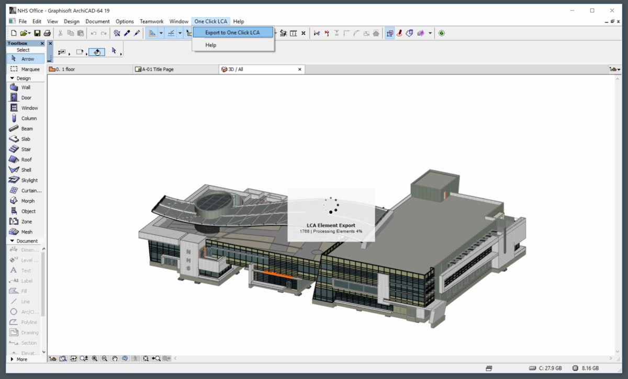Select the Shell tool

[25, 170]
